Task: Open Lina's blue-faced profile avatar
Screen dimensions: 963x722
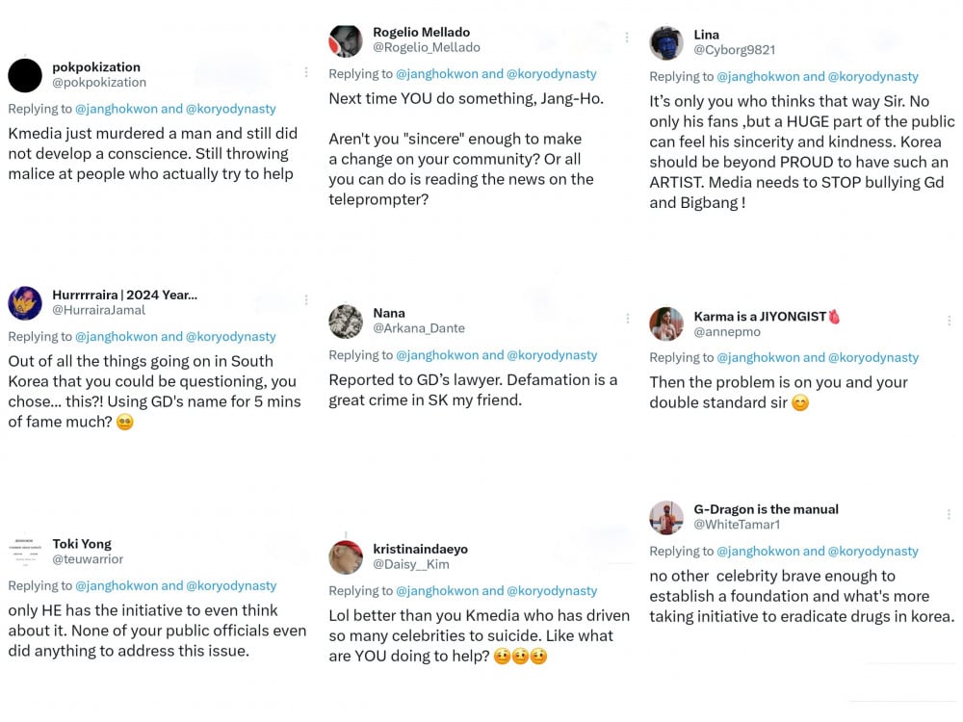Action: point(666,43)
